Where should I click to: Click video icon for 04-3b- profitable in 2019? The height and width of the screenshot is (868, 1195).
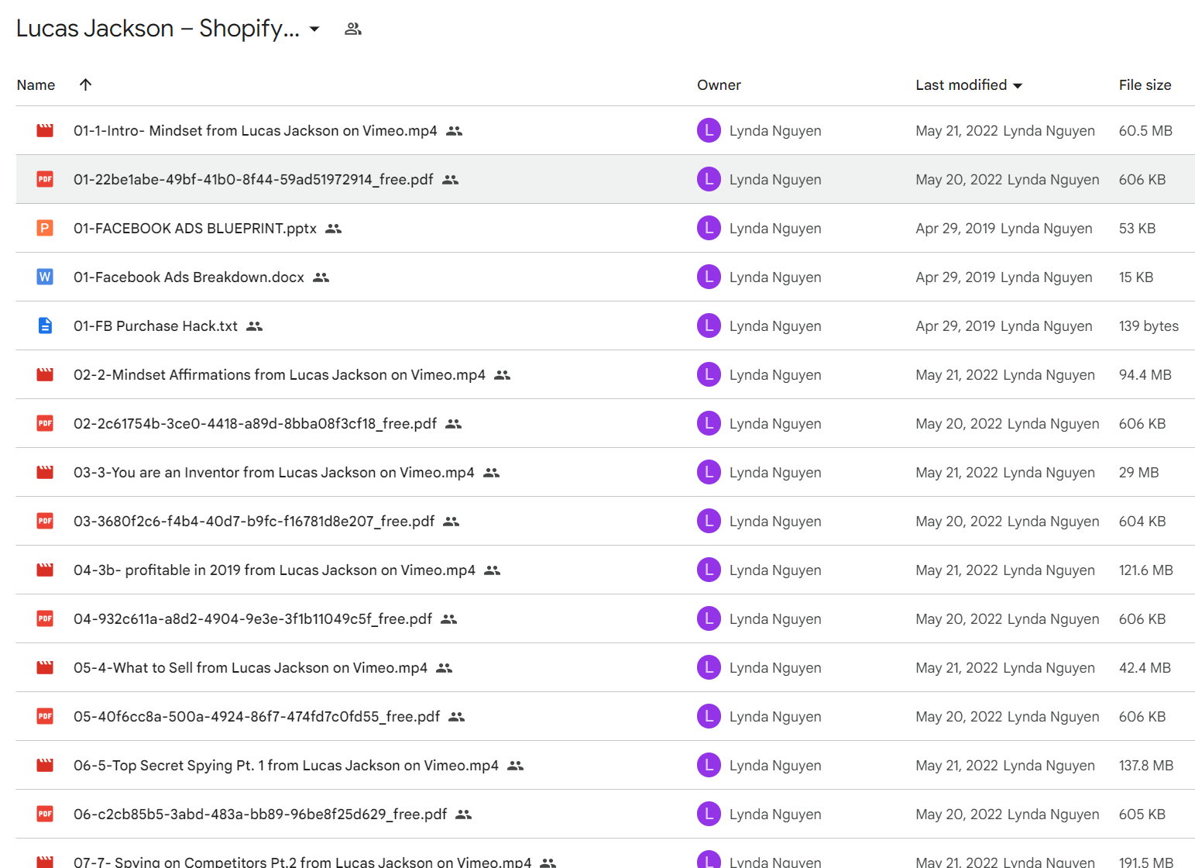[x=45, y=570]
